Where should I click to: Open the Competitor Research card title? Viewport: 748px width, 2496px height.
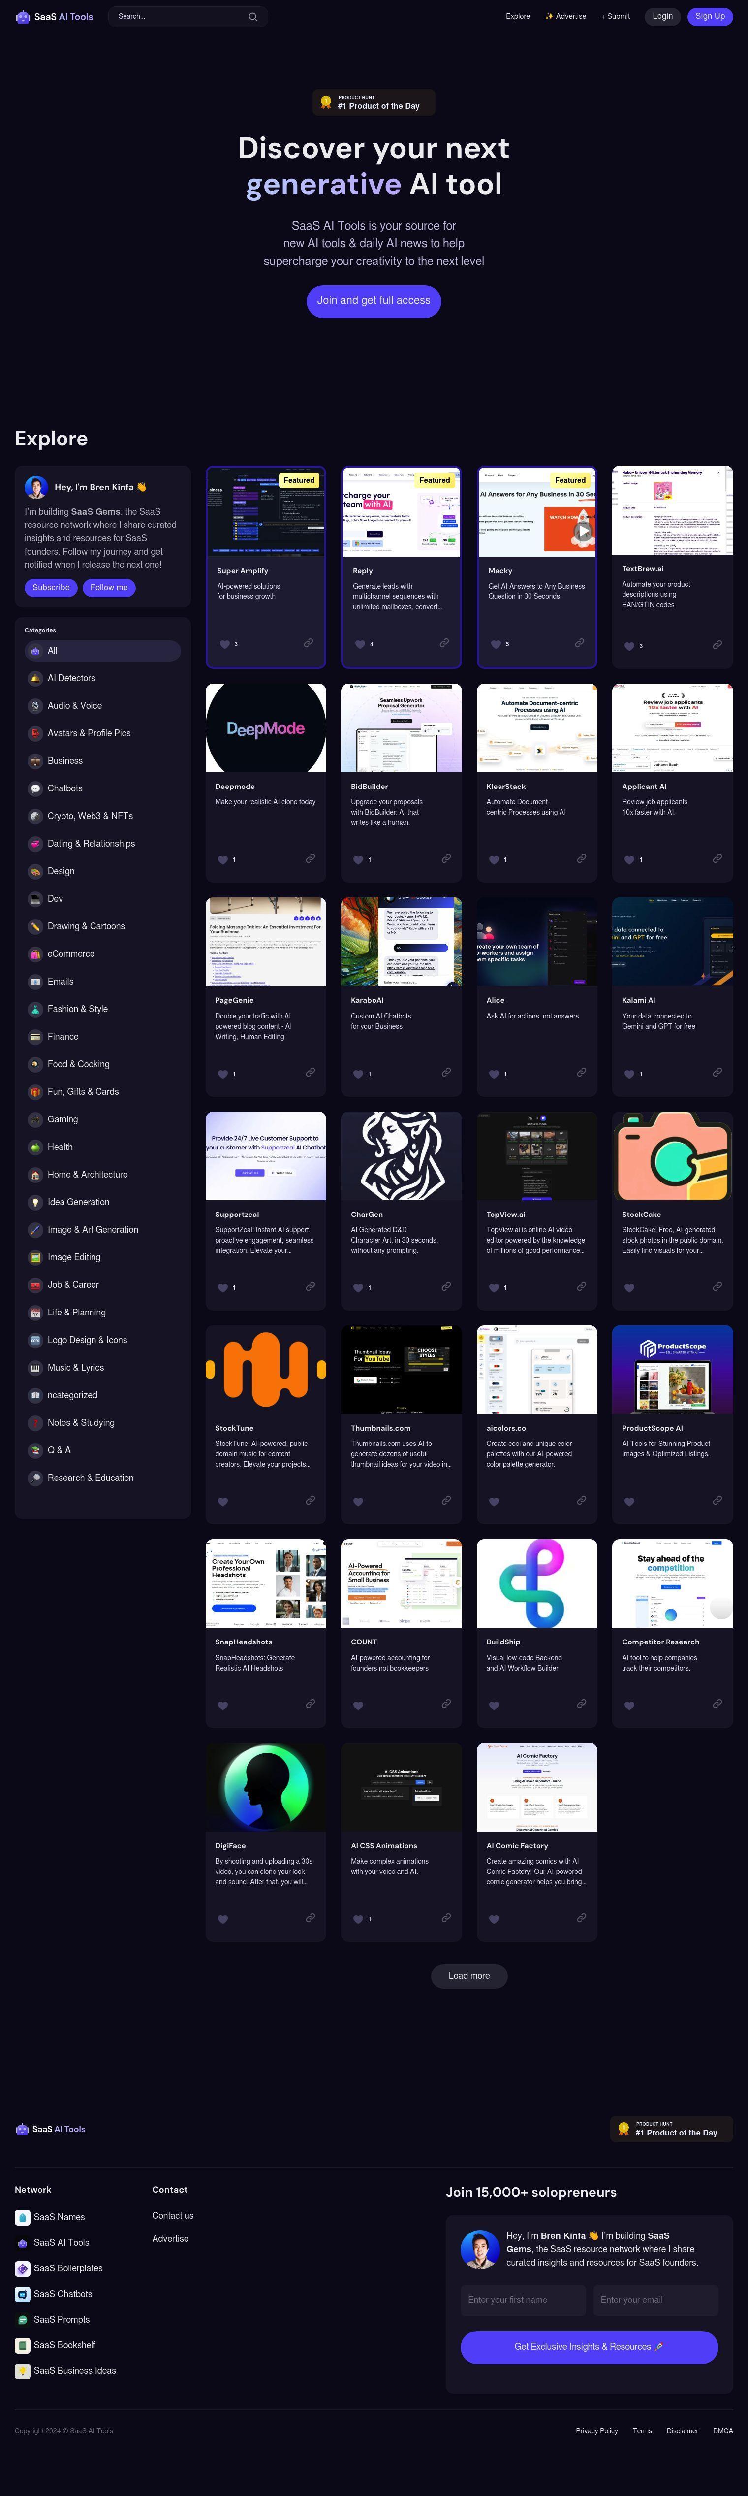click(x=661, y=1642)
